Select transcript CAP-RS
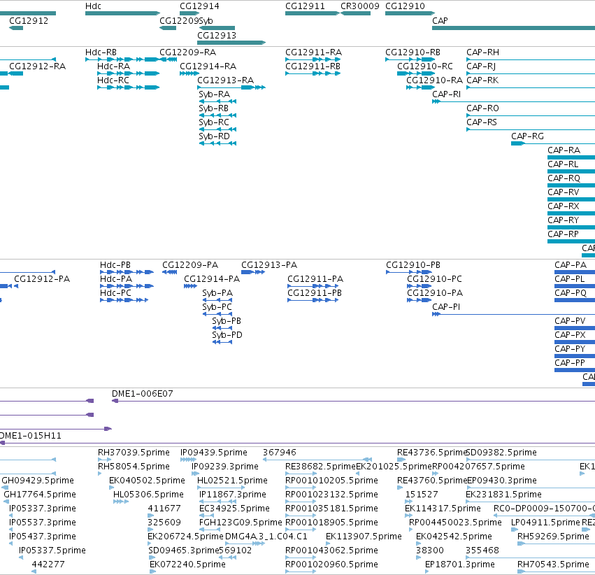Image resolution: width=595 pixels, height=575 pixels. coord(531,129)
